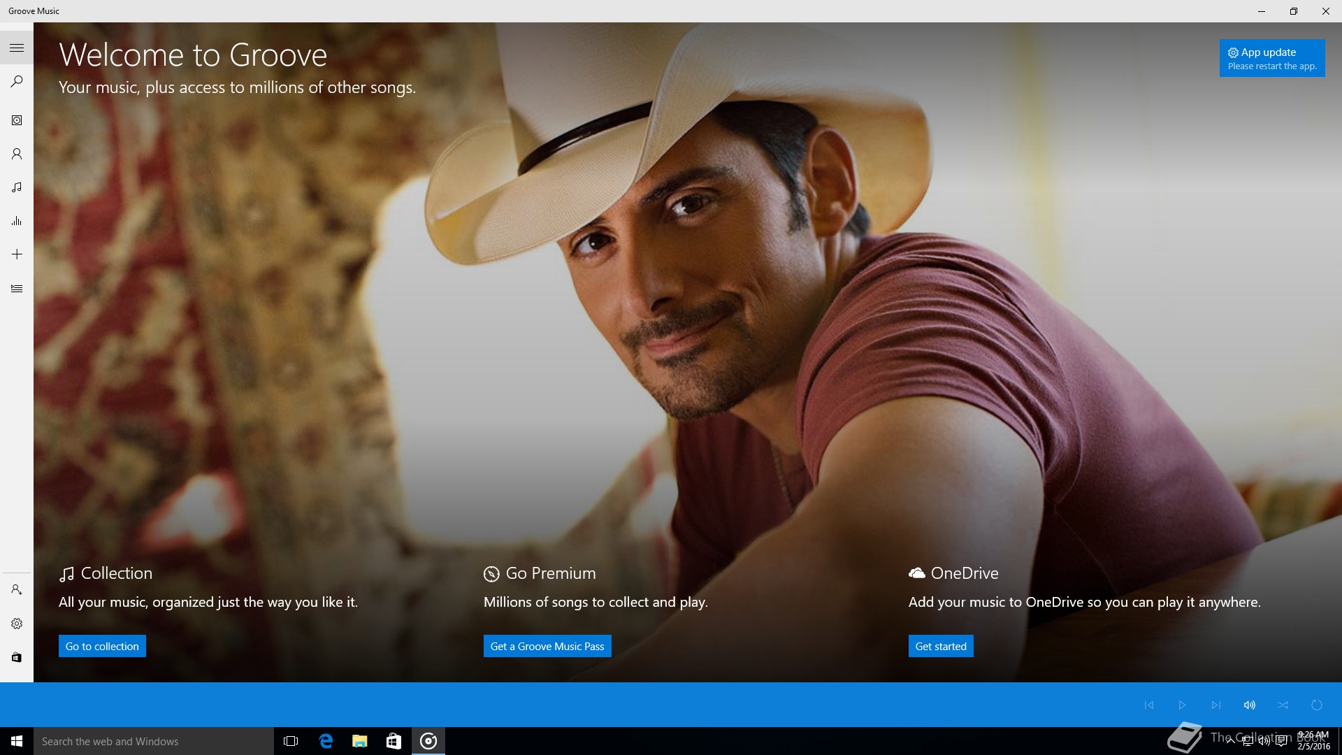Open Now Playing bars icon

click(x=17, y=221)
